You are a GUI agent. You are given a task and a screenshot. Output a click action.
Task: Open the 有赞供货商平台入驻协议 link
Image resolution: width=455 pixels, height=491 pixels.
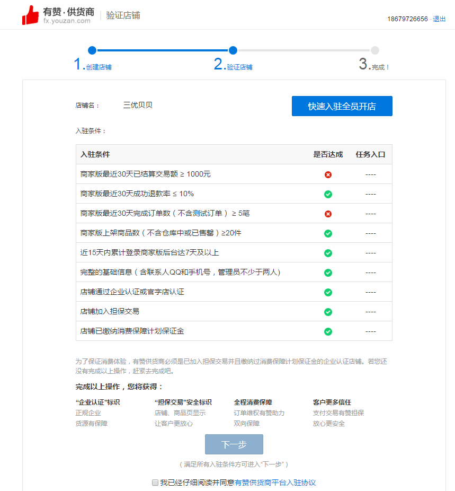coord(275,483)
